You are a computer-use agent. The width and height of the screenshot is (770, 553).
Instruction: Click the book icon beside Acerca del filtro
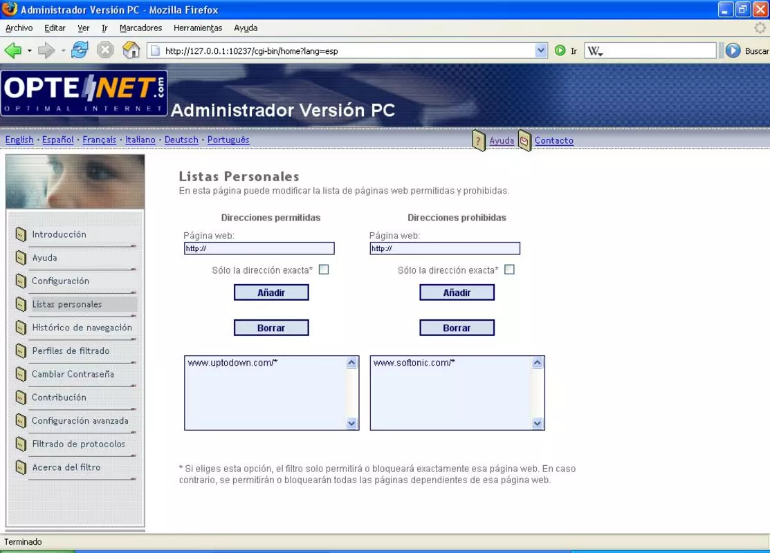21,467
